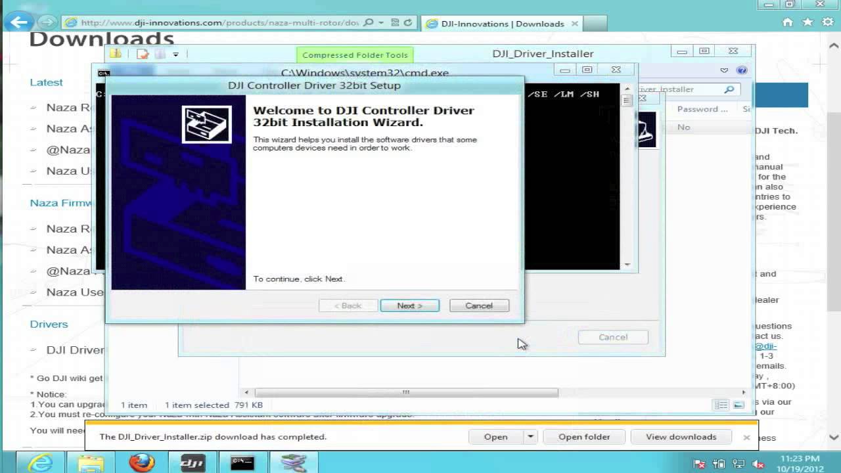Screen dimensions: 841x473
Task: Dismiss the download completed notification bar
Action: coord(746,437)
